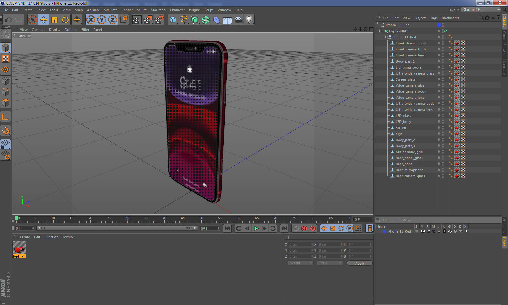Toggle Z axis lock

pos(112,20)
